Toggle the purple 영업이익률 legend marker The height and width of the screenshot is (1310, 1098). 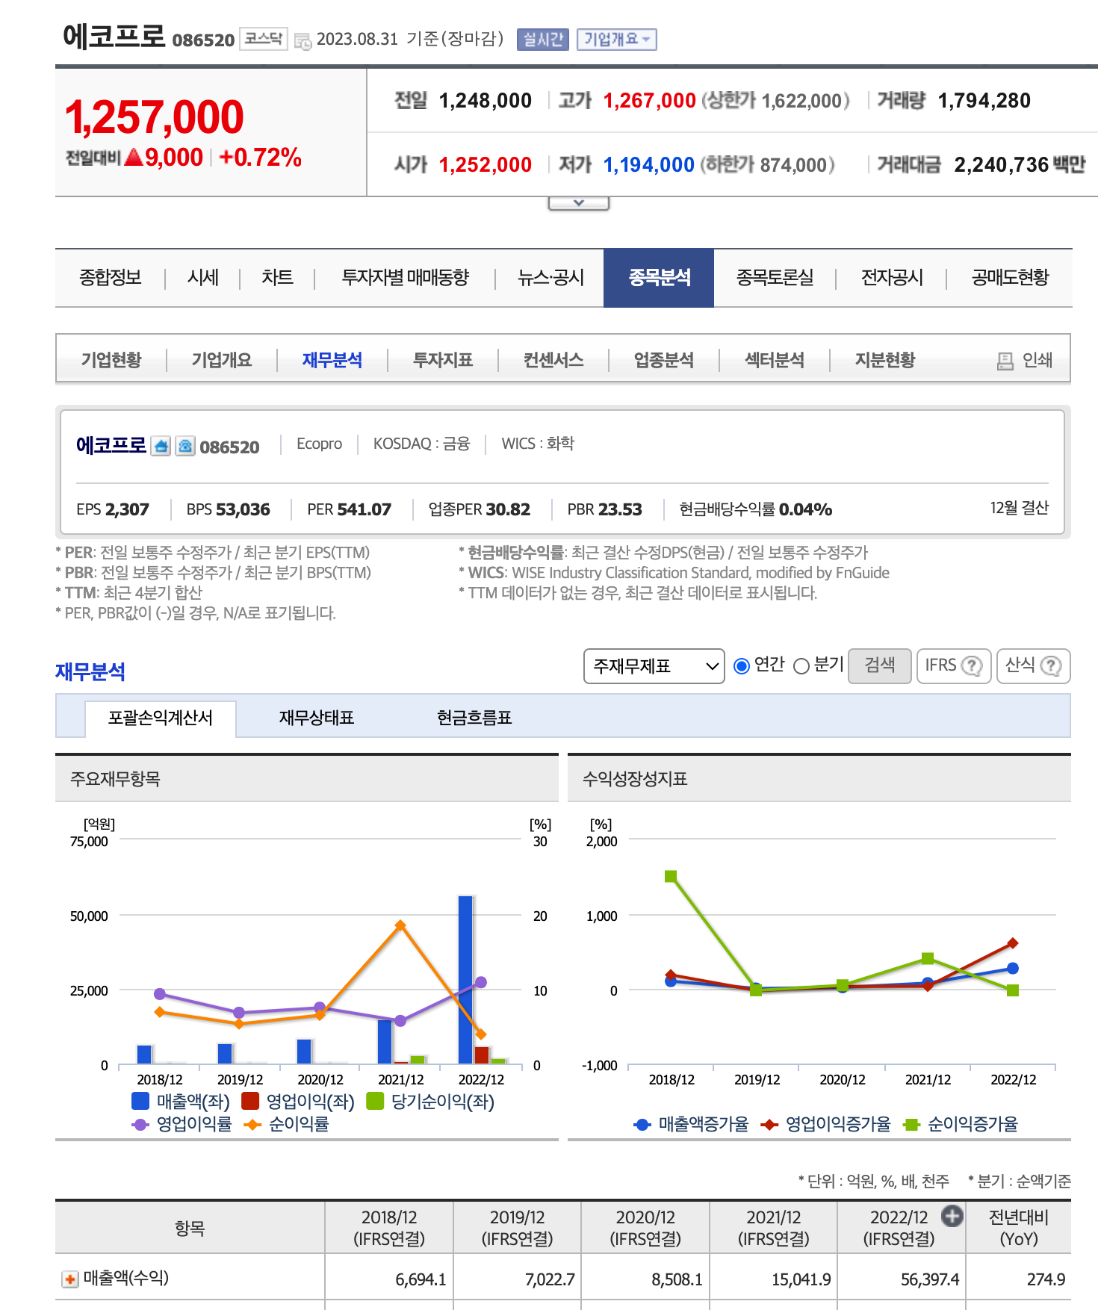pos(140,1125)
